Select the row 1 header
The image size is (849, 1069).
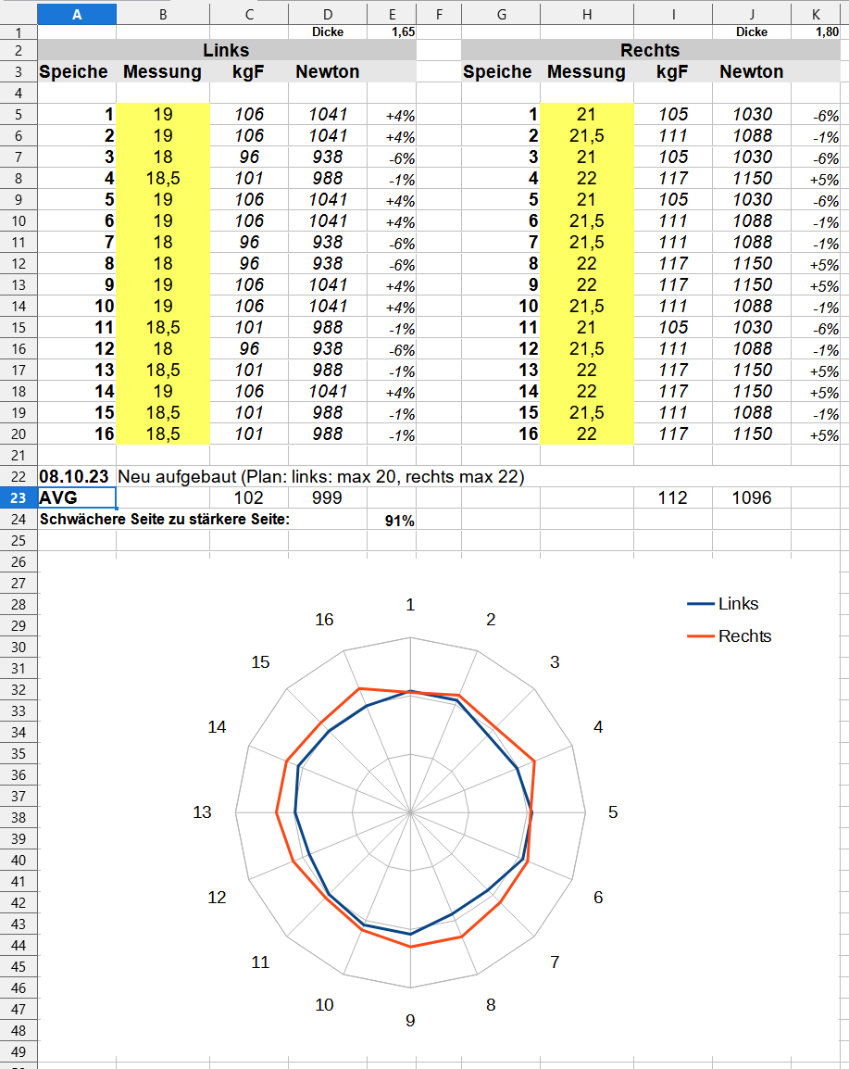19,32
